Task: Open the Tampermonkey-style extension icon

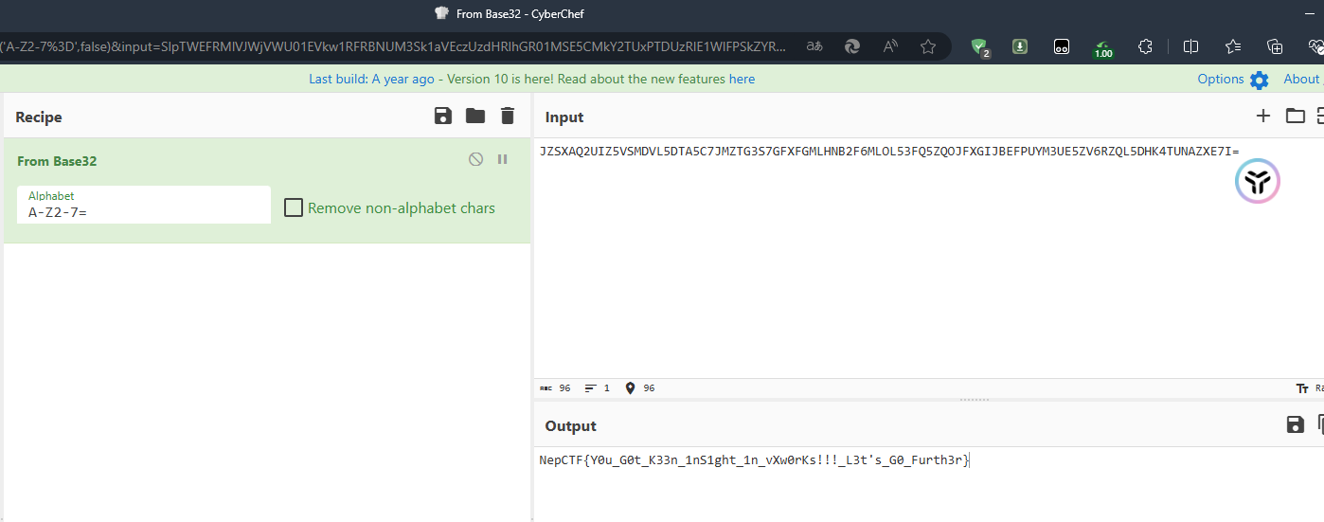Action: coord(1062,45)
